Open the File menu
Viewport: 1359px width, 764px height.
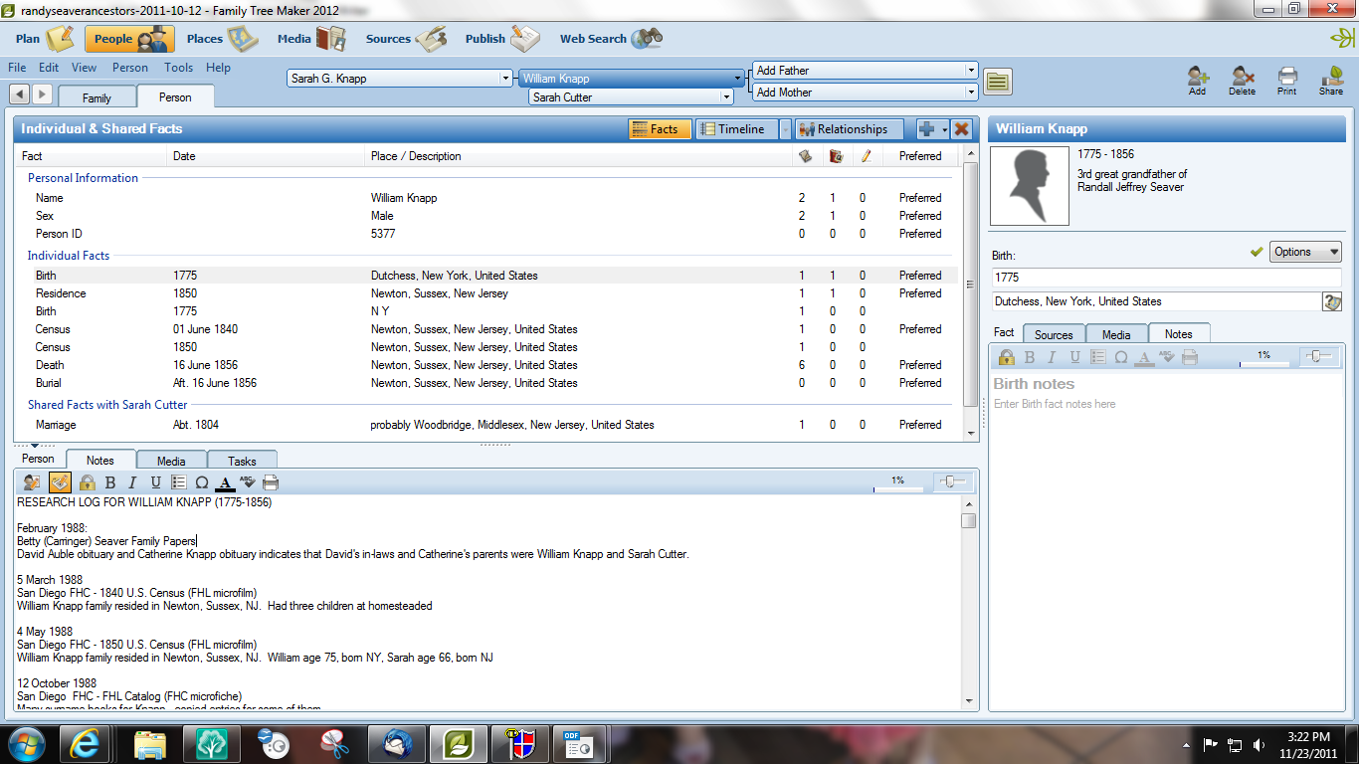[17, 68]
